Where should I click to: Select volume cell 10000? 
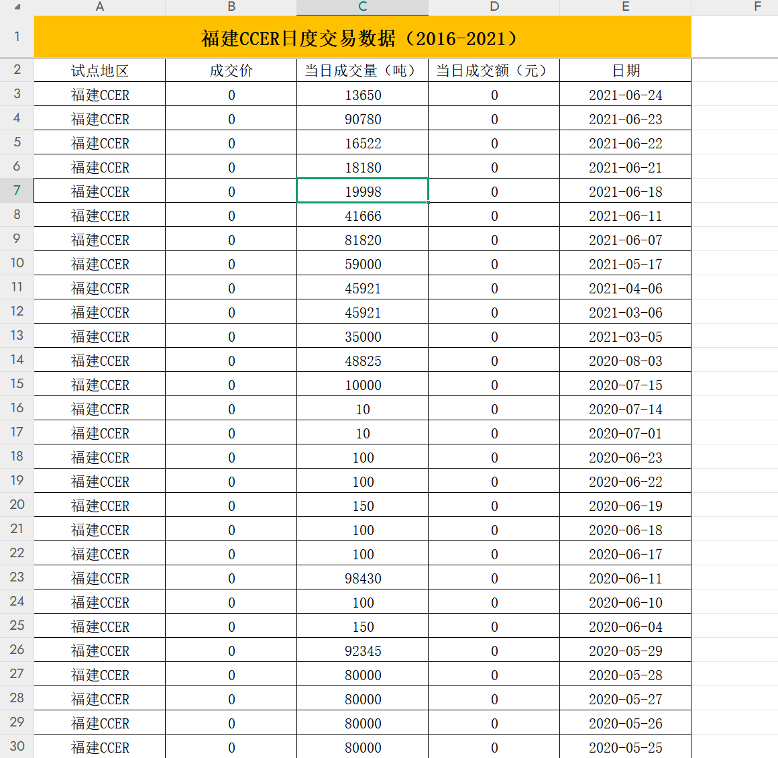pos(362,385)
